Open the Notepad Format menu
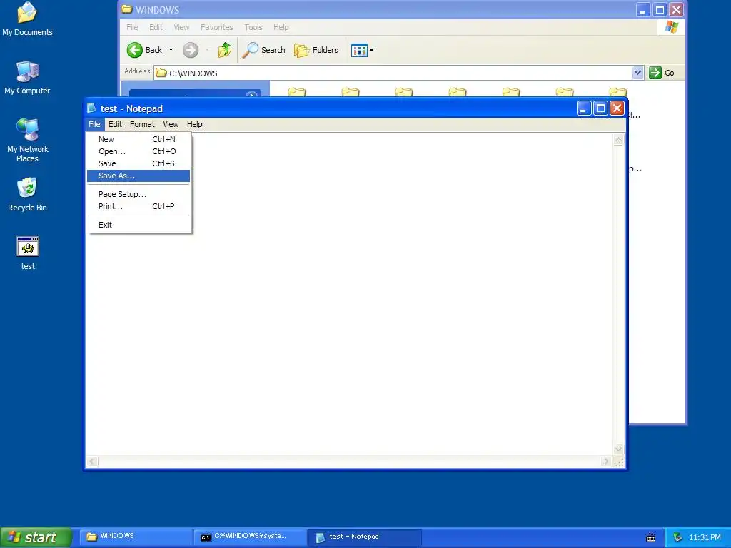This screenshot has height=548, width=731. [142, 124]
